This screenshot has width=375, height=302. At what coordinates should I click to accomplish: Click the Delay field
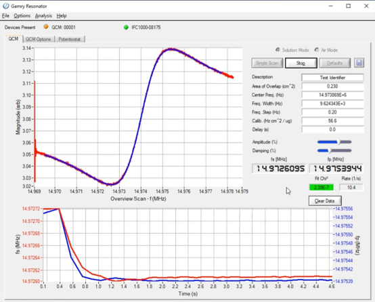click(x=332, y=130)
